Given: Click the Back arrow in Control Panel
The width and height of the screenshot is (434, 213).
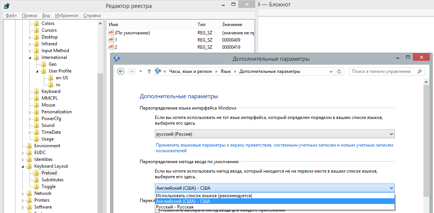Looking at the screenshot, I should click(120, 71).
